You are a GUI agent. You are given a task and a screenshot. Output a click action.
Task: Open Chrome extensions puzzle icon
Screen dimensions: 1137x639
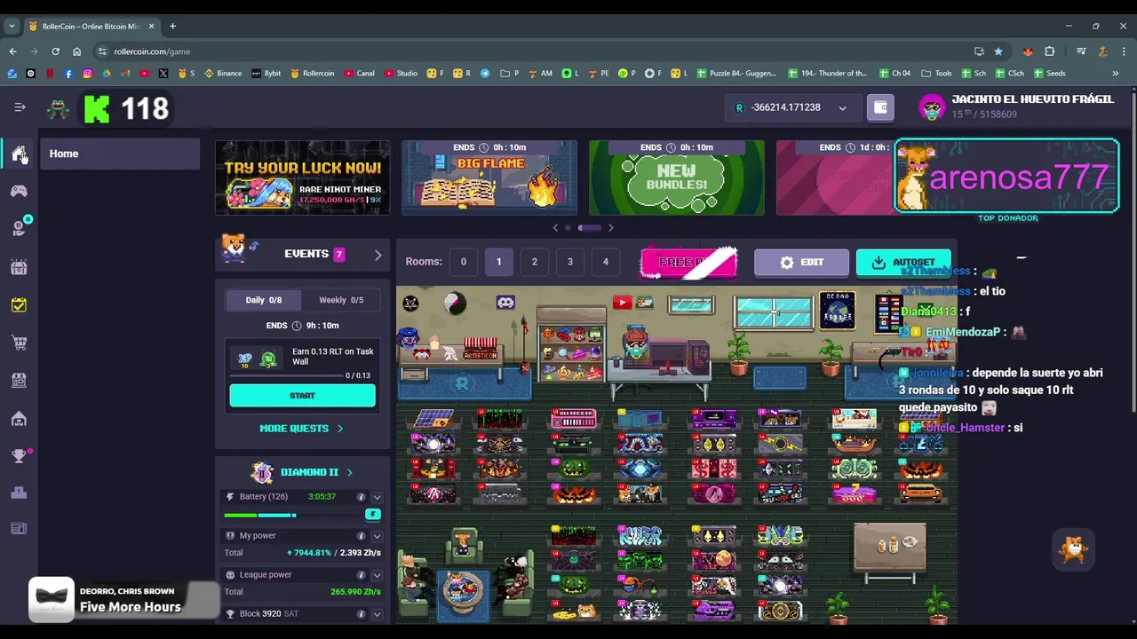point(1049,51)
